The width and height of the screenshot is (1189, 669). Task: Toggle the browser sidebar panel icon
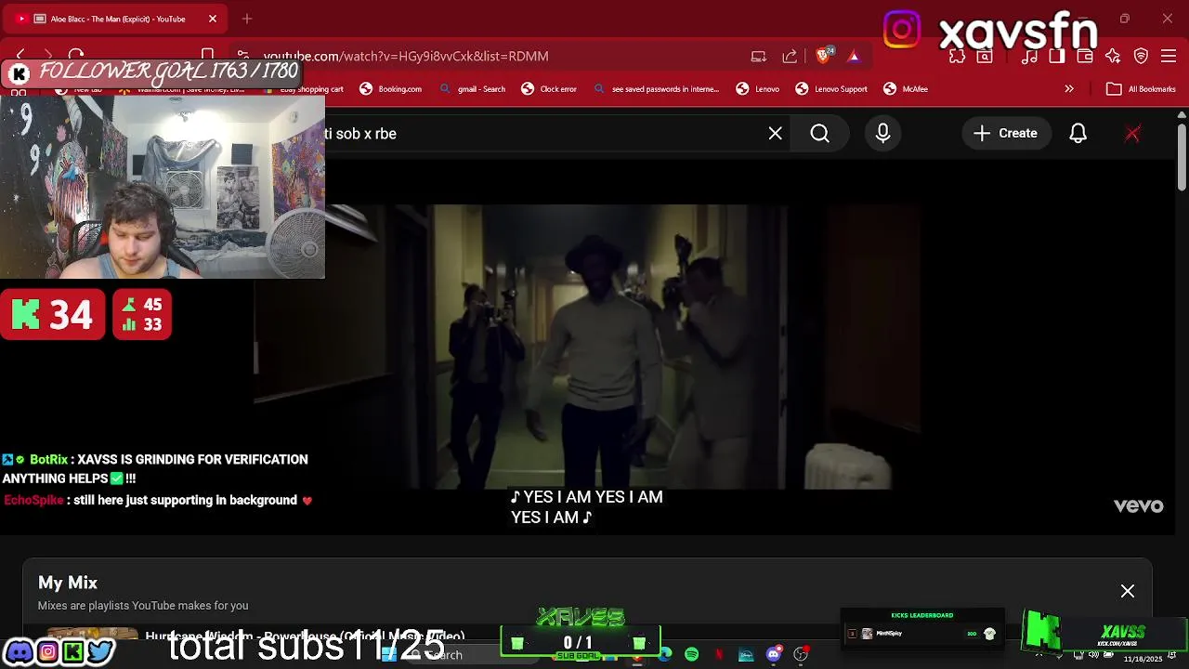tap(1057, 56)
